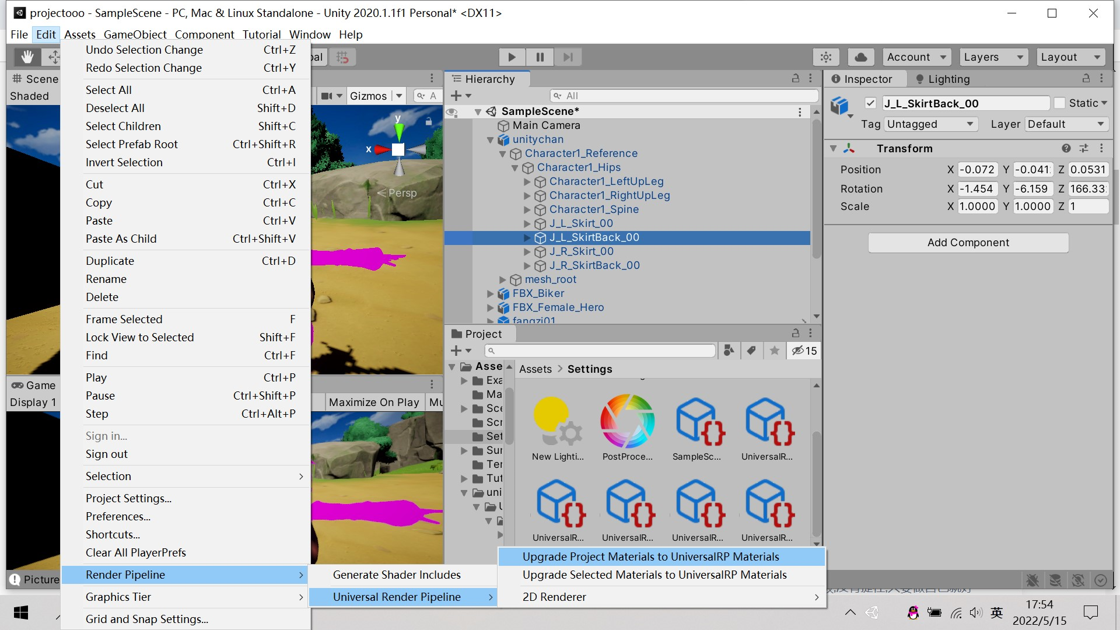
Task: Open the cloud services icon
Action: coord(860,57)
